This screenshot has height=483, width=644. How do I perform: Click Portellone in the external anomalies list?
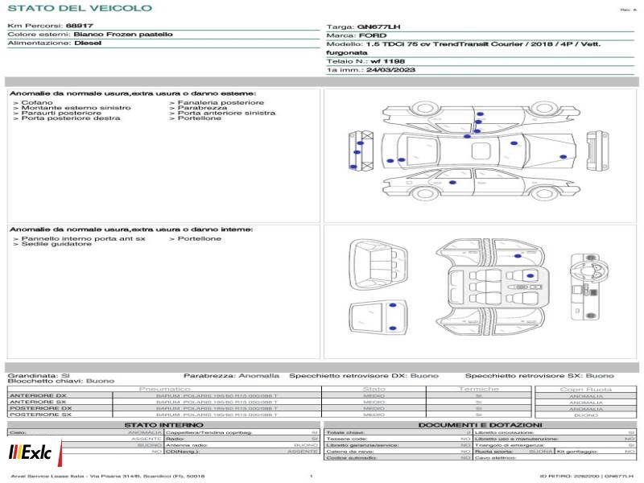click(199, 118)
